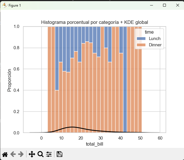
Task: Save the figure with disk icon
Action: pos(59,154)
